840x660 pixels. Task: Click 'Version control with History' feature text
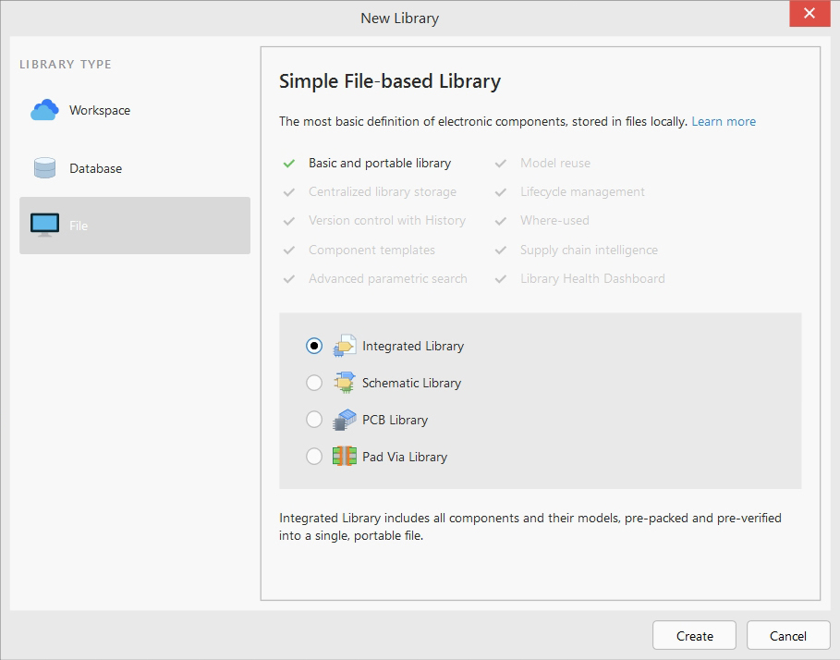coord(387,221)
